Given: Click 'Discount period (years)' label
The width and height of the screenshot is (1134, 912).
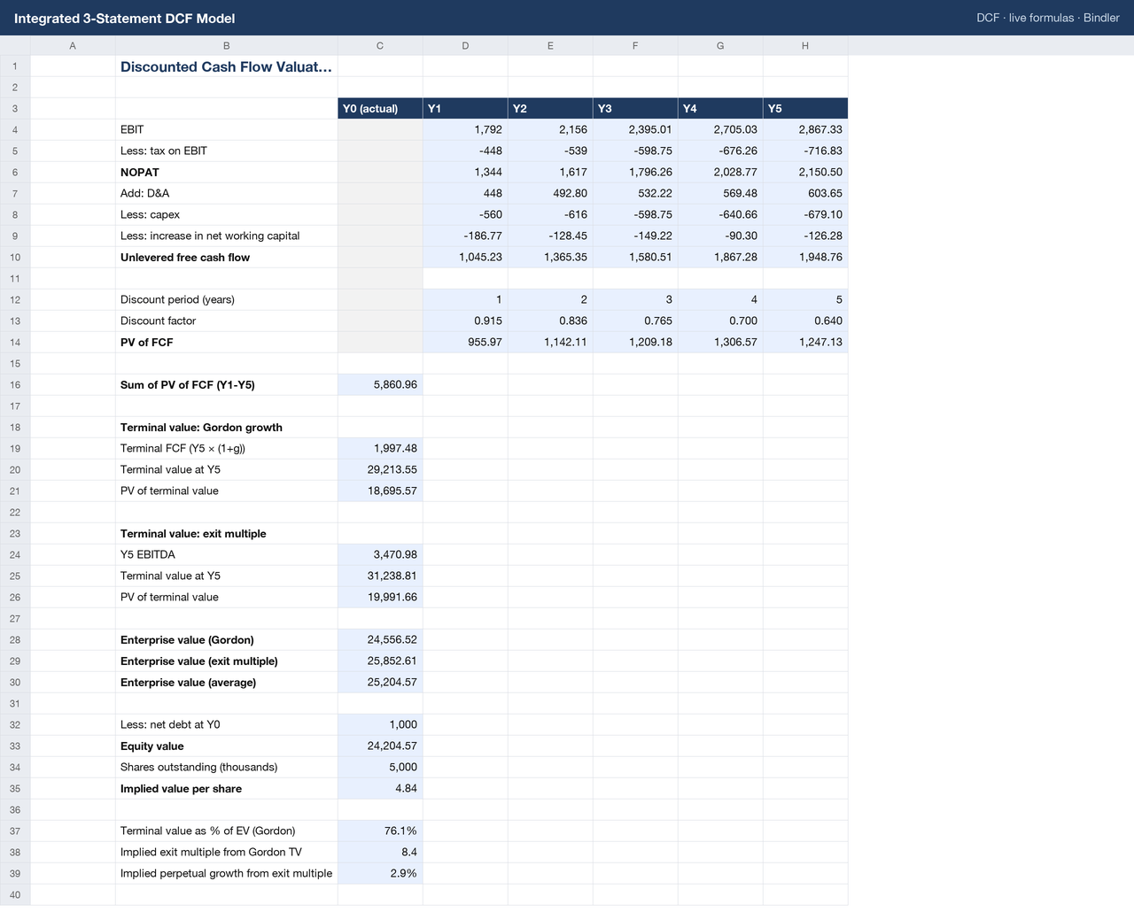Looking at the screenshot, I should coord(226,300).
